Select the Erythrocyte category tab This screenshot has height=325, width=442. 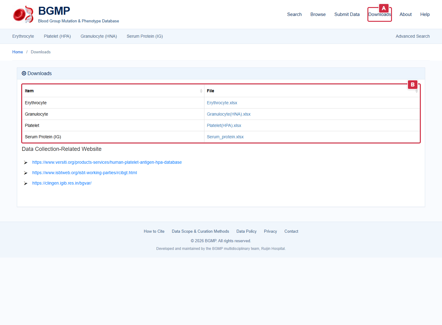click(23, 36)
